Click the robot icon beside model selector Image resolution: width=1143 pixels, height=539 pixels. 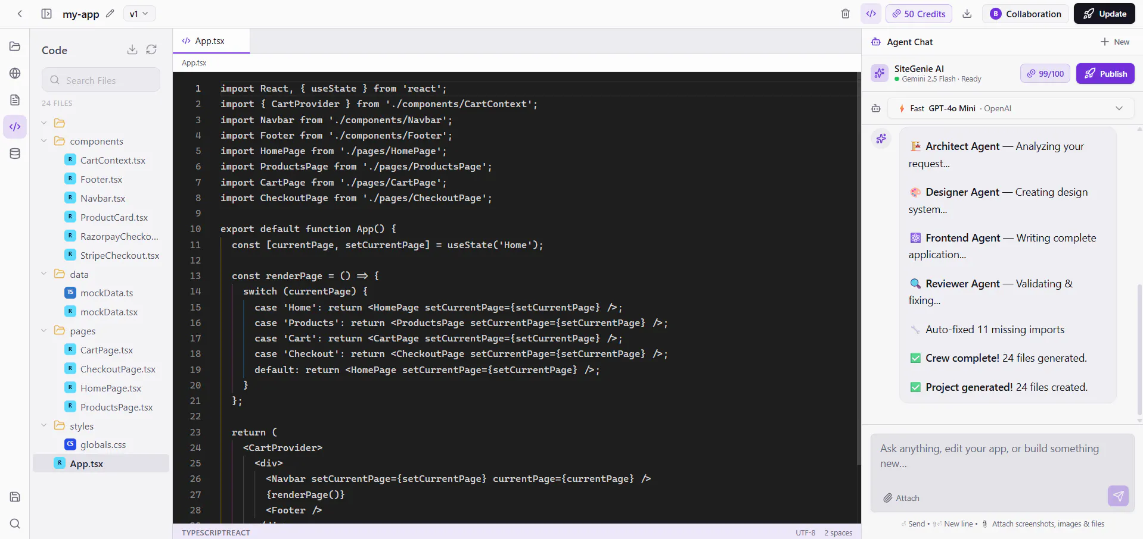coord(875,108)
